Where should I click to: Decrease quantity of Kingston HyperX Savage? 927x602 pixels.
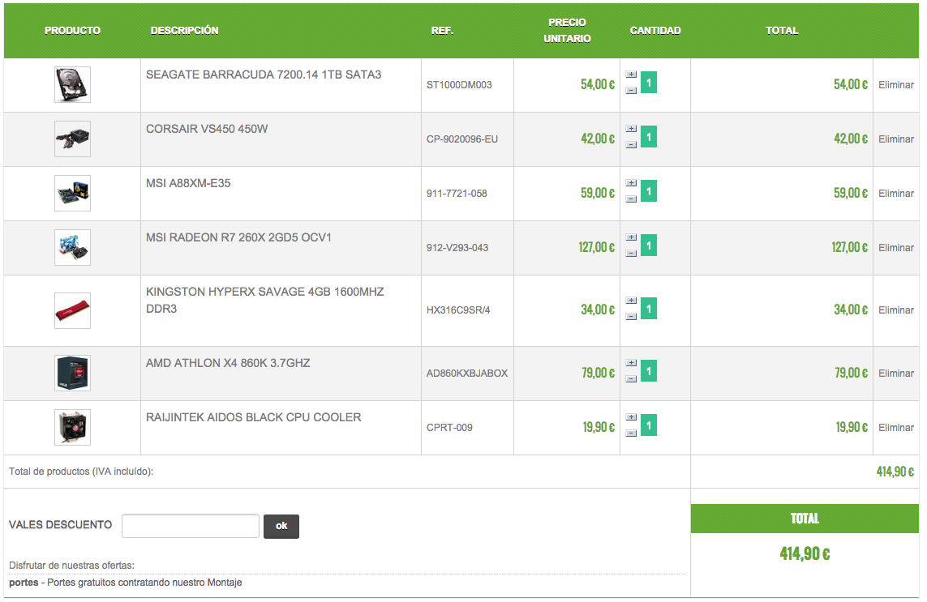click(631, 317)
